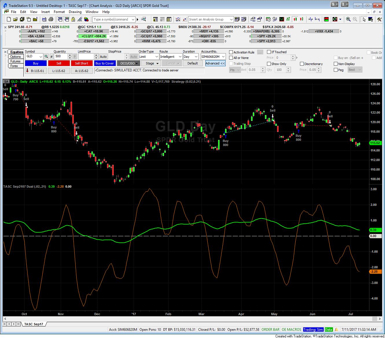Click the new blank document icon

9,19
